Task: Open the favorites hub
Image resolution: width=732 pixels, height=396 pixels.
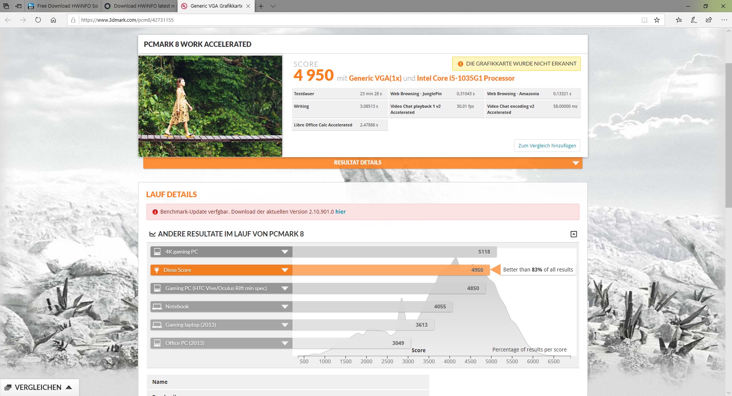Action: click(x=679, y=20)
